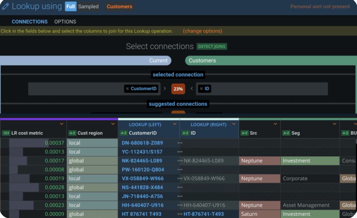Click the Saturn cell in Src column
This screenshot has height=218, width=357.
tap(259, 214)
